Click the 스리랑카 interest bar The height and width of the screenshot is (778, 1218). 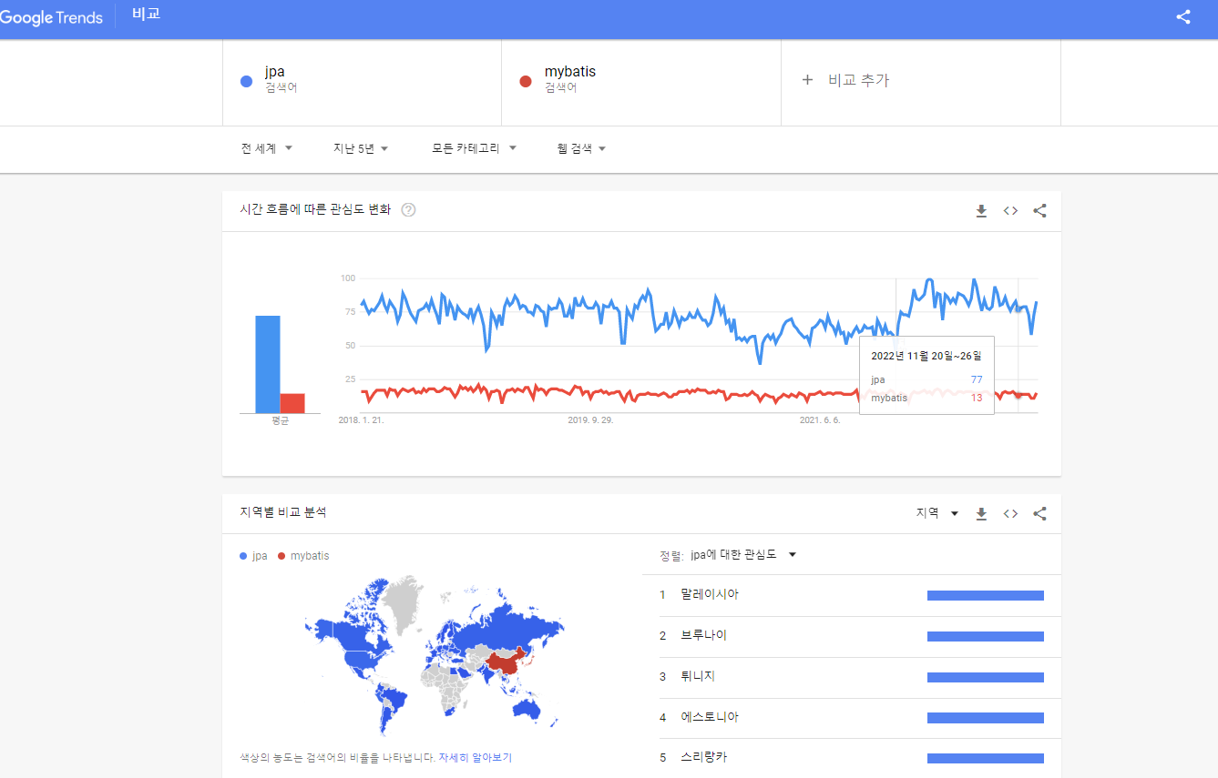(x=986, y=758)
